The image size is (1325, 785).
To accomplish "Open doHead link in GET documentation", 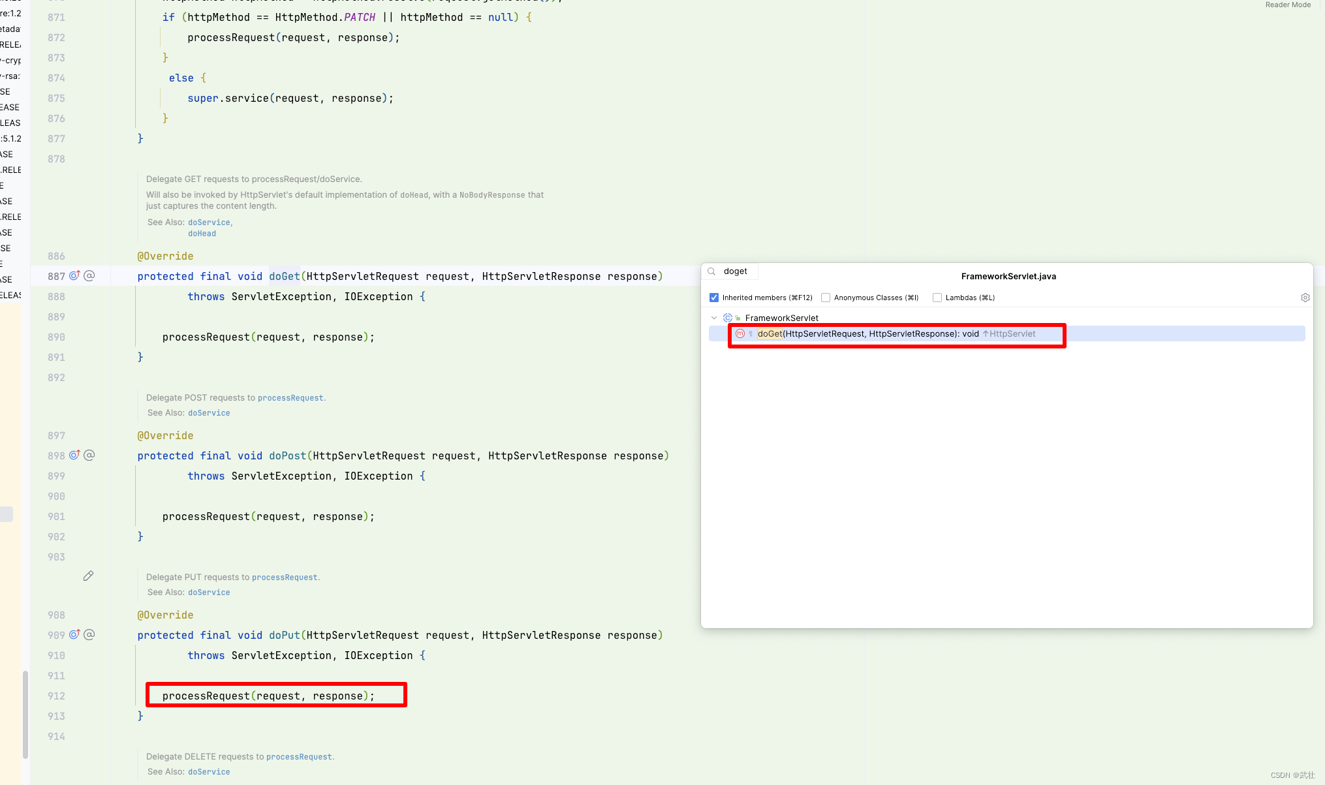I will point(202,233).
